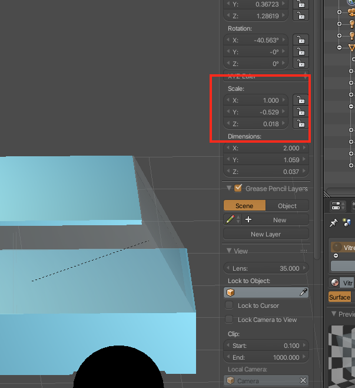Click the mesh triangle icon in outliner
This screenshot has width=355, height=388.
coord(352,47)
